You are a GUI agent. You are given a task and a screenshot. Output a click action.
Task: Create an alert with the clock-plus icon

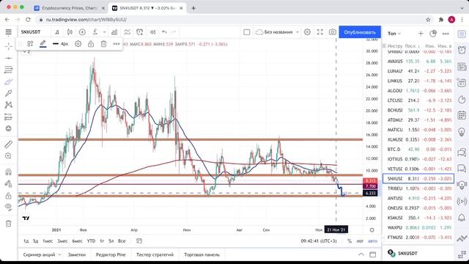point(140,32)
